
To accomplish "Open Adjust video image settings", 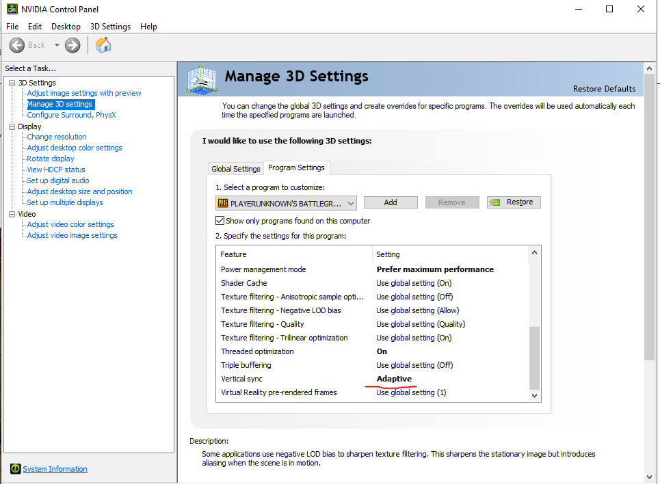I will click(72, 235).
